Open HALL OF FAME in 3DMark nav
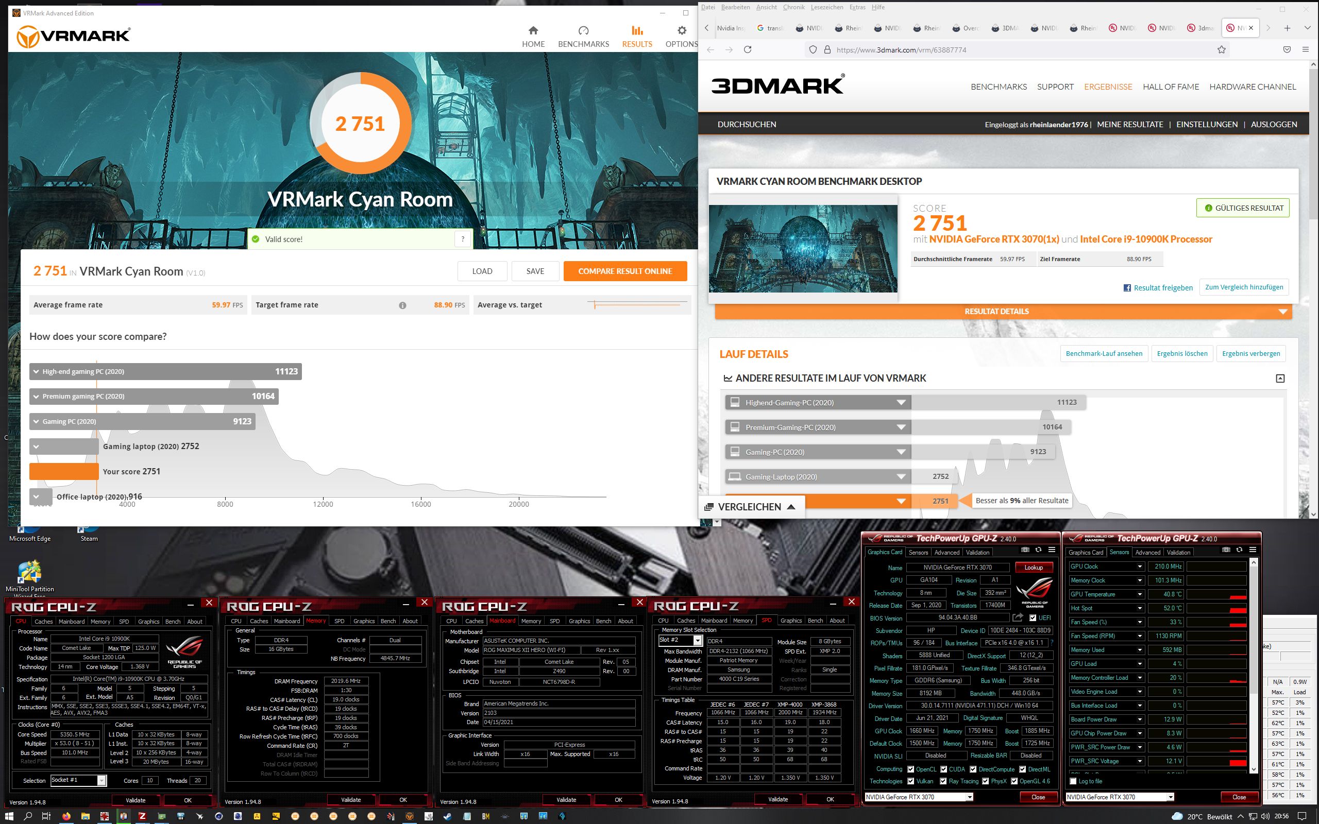This screenshot has width=1319, height=824. pos(1171,87)
